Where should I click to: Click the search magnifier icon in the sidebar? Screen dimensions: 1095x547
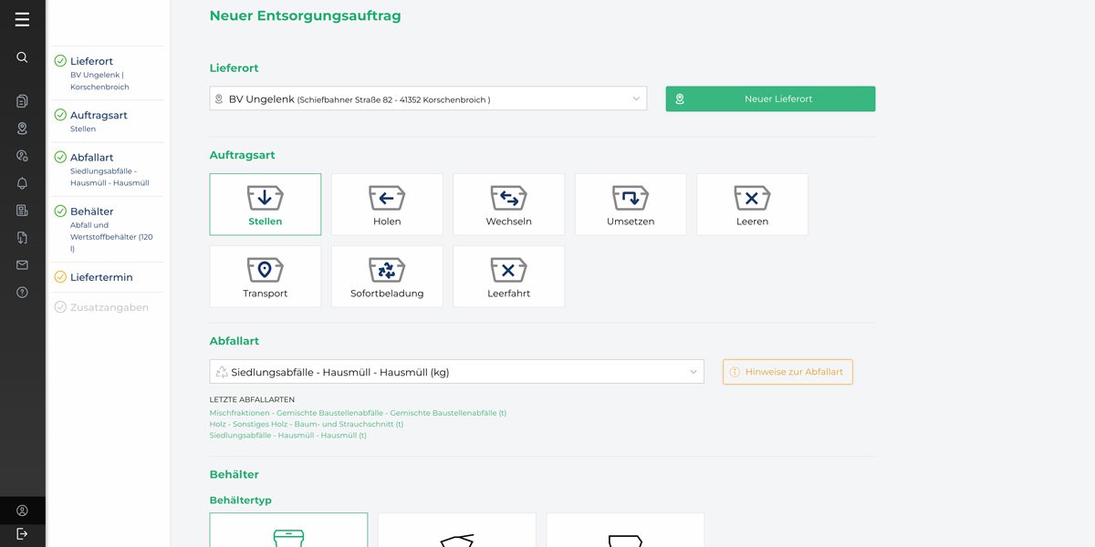tap(22, 57)
